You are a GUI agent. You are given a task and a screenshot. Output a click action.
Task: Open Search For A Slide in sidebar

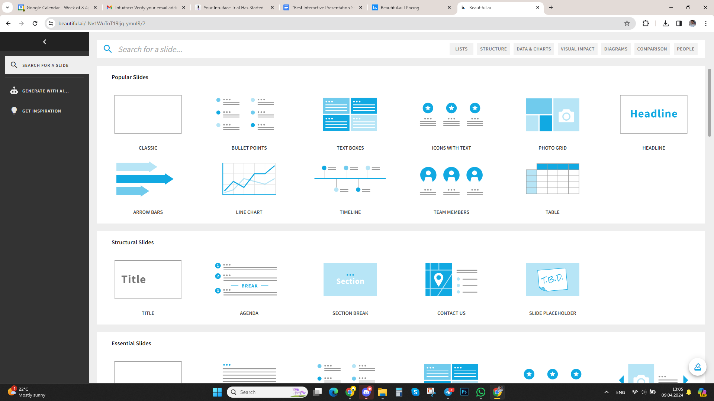coord(47,65)
